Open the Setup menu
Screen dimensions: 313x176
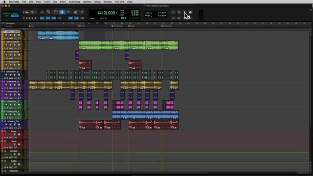point(97,2)
